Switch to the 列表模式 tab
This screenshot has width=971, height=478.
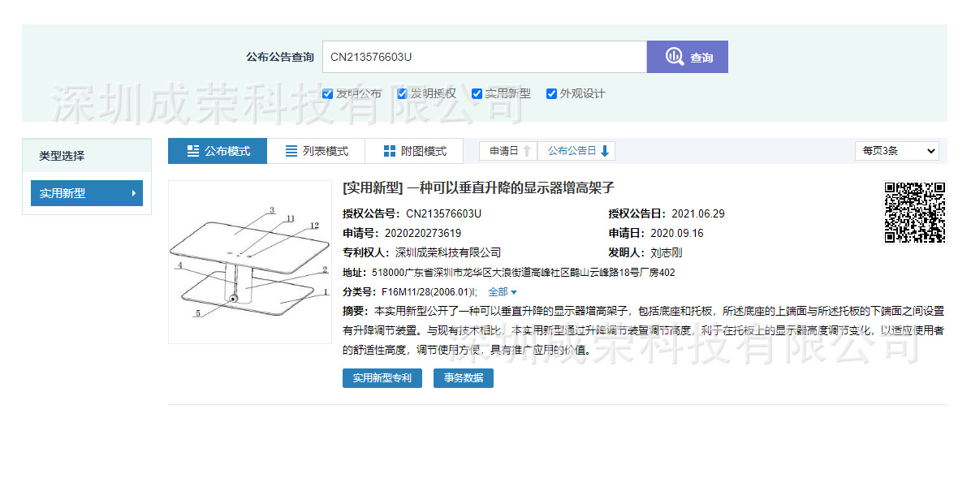tap(317, 150)
